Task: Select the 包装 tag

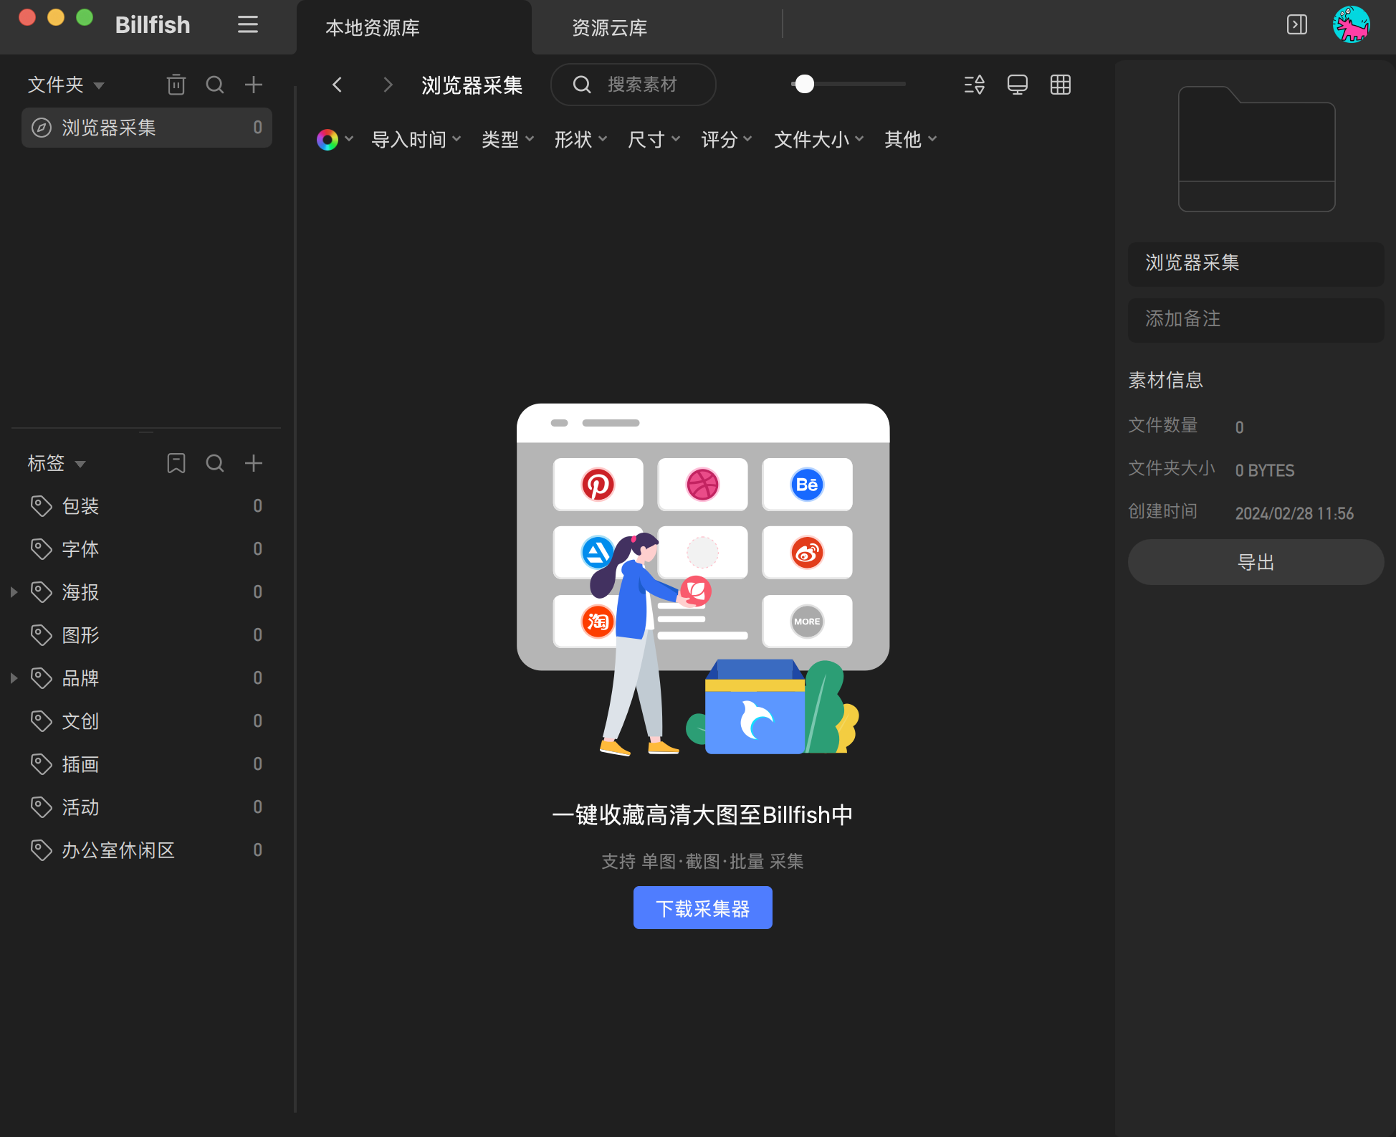Action: coord(147,506)
